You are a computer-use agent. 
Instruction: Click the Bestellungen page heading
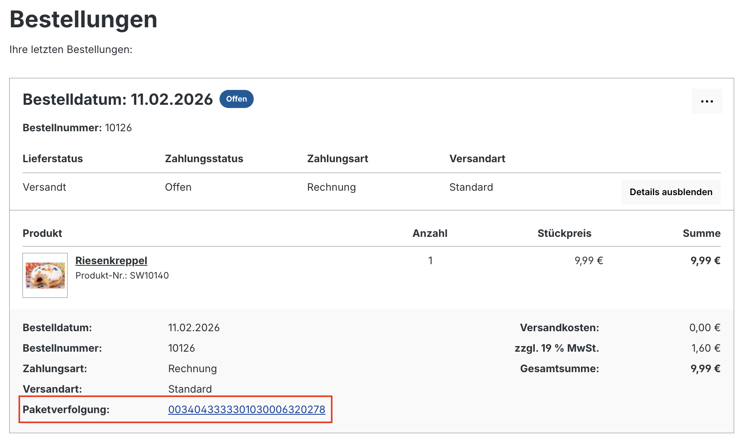83,19
